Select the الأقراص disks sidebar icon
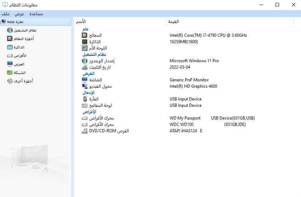The height and width of the screenshot is (197, 301). coord(10,56)
